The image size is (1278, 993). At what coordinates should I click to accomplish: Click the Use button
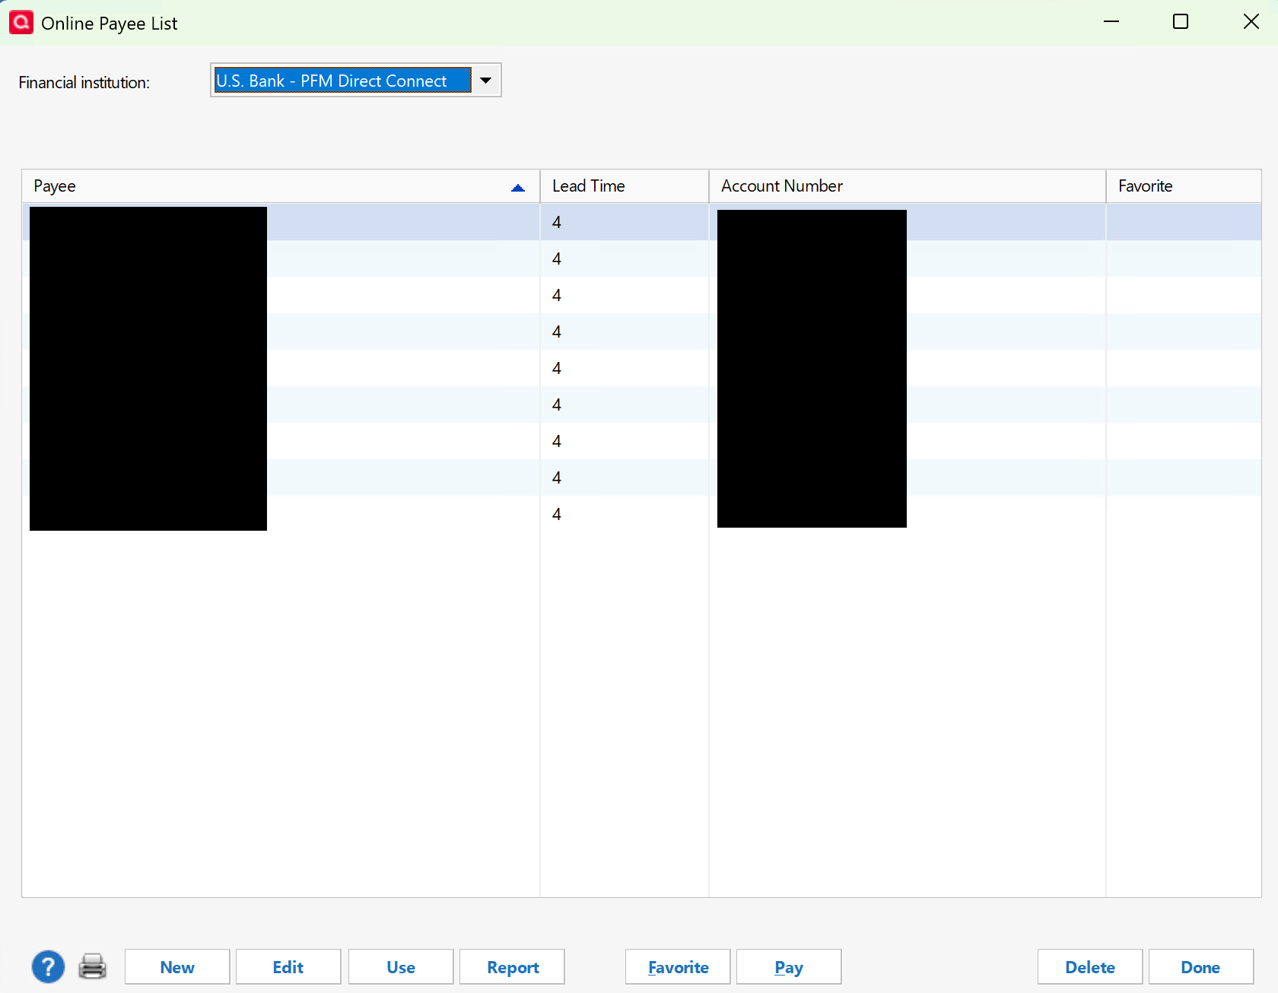tap(401, 967)
